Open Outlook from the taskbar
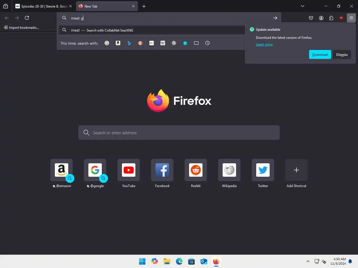This screenshot has height=268, width=358. point(204,262)
